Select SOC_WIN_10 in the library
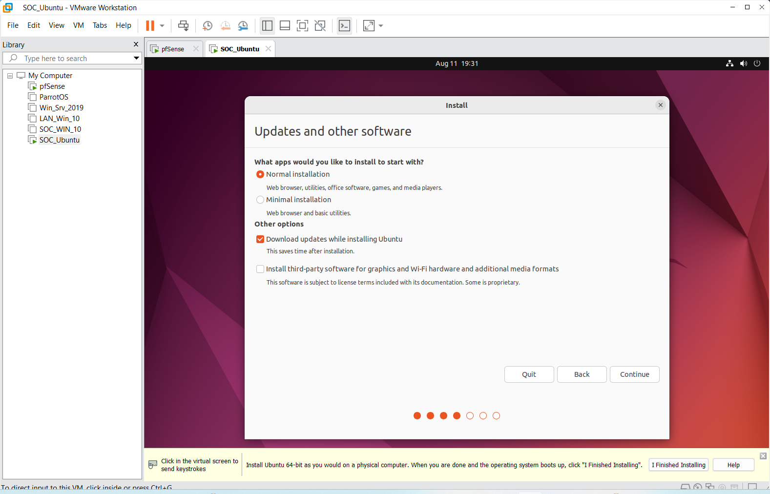Viewport: 770px width, 494px height. pyautogui.click(x=60, y=129)
